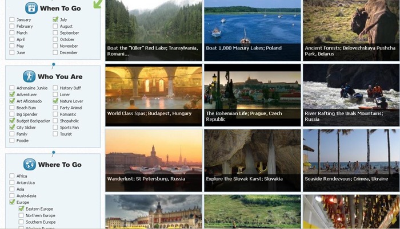Open the World Class Spas Budapest photo

(154, 95)
